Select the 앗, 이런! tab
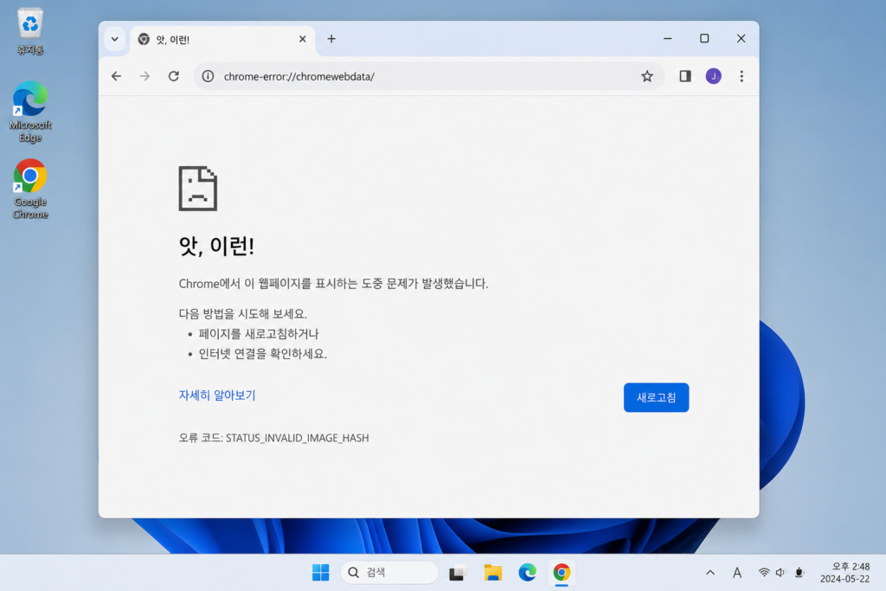Screen dimensions: 886x591 tap(221, 40)
